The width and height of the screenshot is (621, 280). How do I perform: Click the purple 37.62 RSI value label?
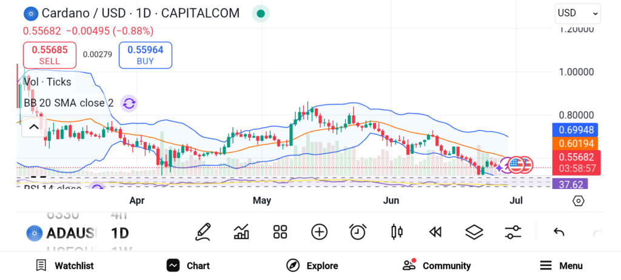570,184
